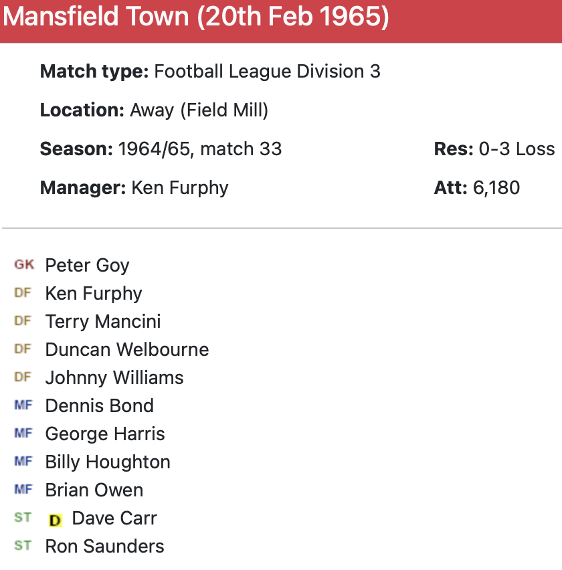562x570 pixels.
Task: Click the ST icon beside Dave Carr
Action: [23, 518]
